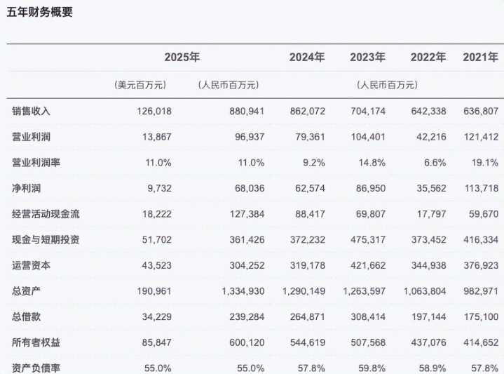Image resolution: width=504 pixels, height=374 pixels.
Task: Click the 86,950 value
Action: pyautogui.click(x=371, y=188)
